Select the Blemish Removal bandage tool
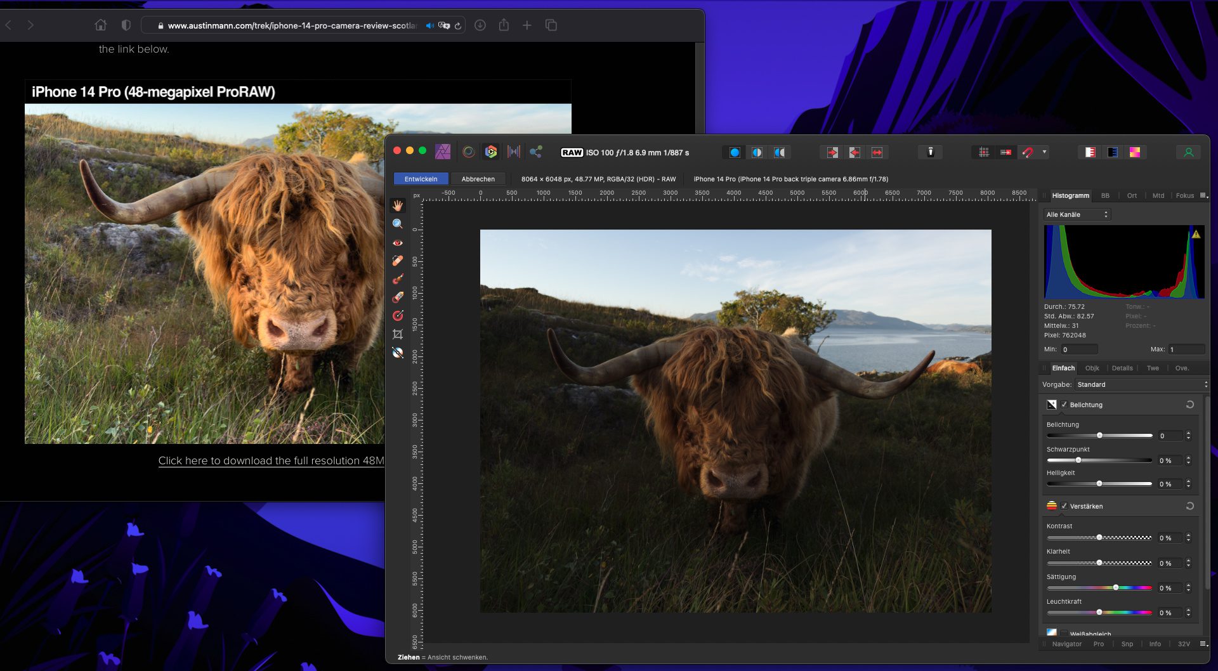Image resolution: width=1218 pixels, height=671 pixels. (x=398, y=261)
